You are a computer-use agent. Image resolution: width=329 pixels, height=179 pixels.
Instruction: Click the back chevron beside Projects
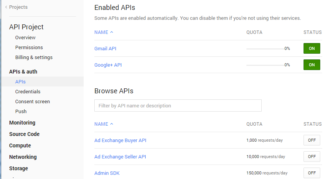pos(6,7)
